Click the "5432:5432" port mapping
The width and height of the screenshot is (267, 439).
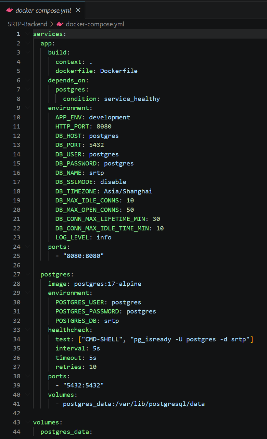[x=84, y=386]
